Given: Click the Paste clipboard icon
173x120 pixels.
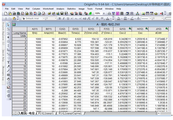Looking at the screenshot, I should [x=14, y=19].
